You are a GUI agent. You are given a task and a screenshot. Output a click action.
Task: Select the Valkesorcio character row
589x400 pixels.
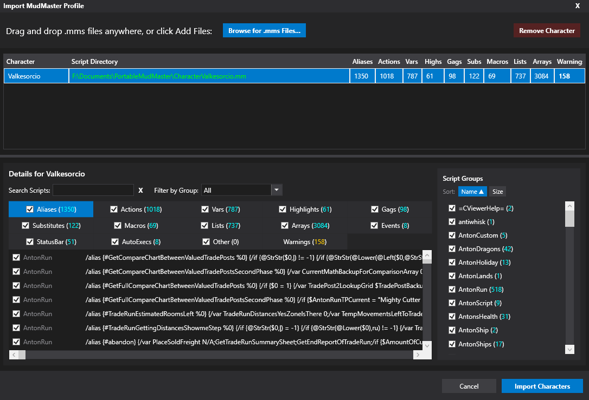point(294,76)
